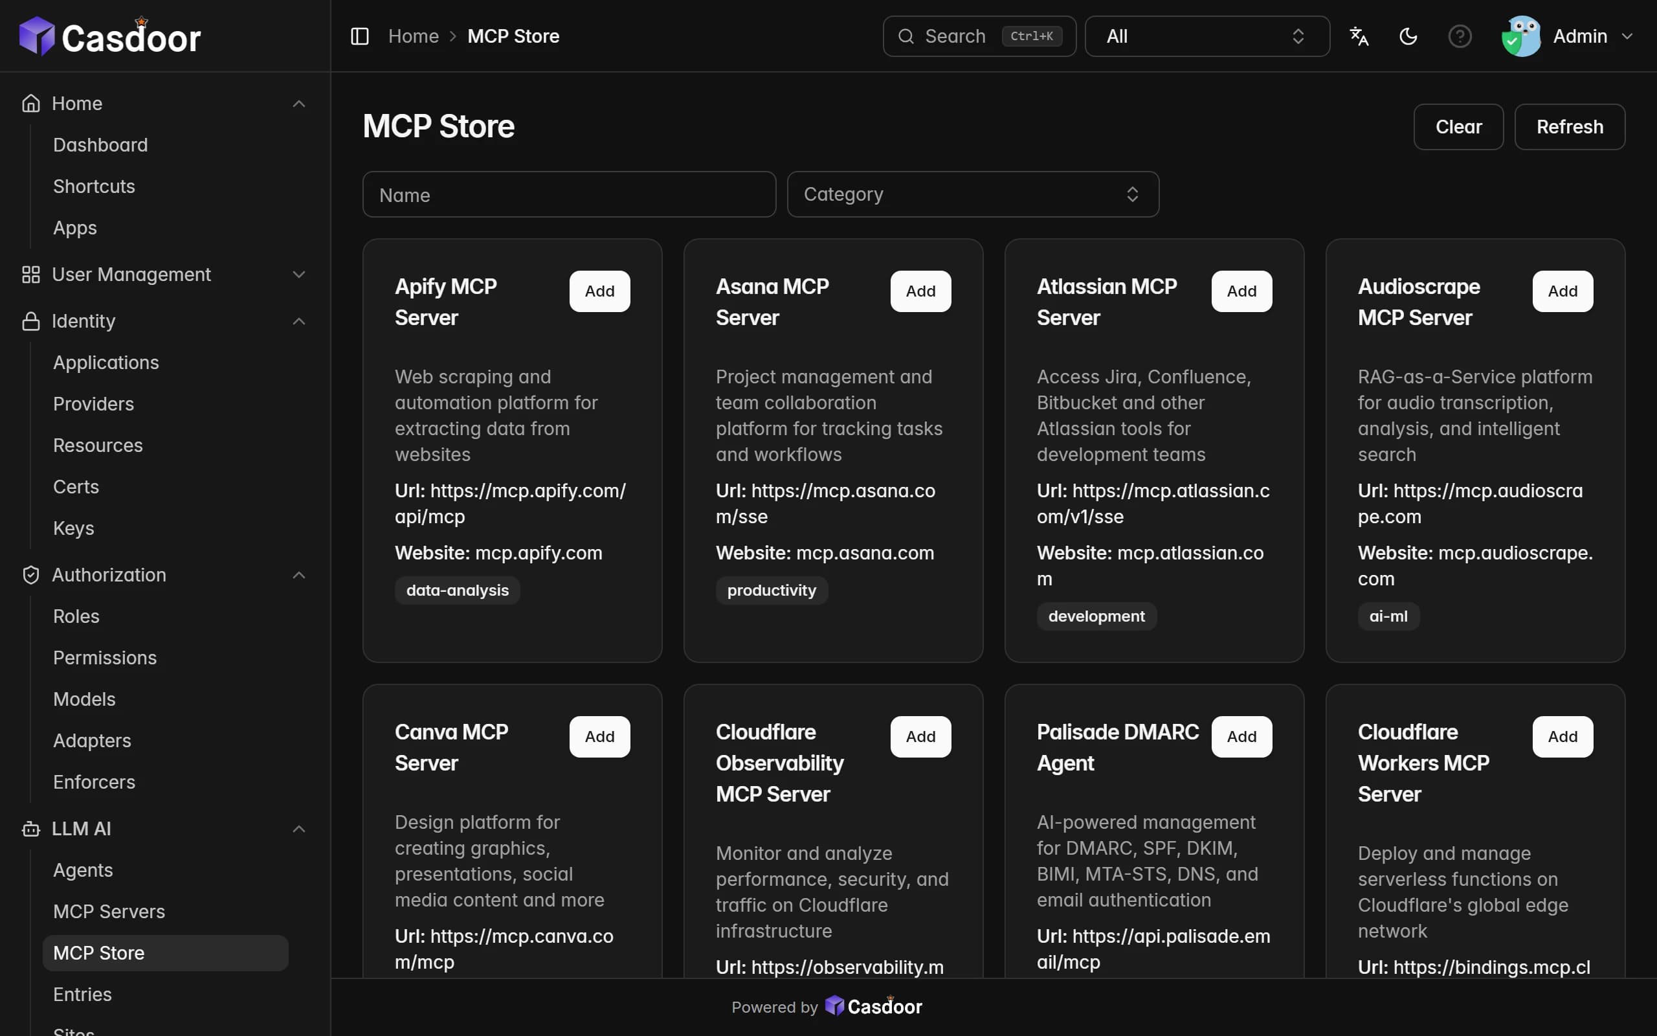Viewport: 1657px width, 1036px height.
Task: Collapse the LLM AI section
Action: point(298,829)
